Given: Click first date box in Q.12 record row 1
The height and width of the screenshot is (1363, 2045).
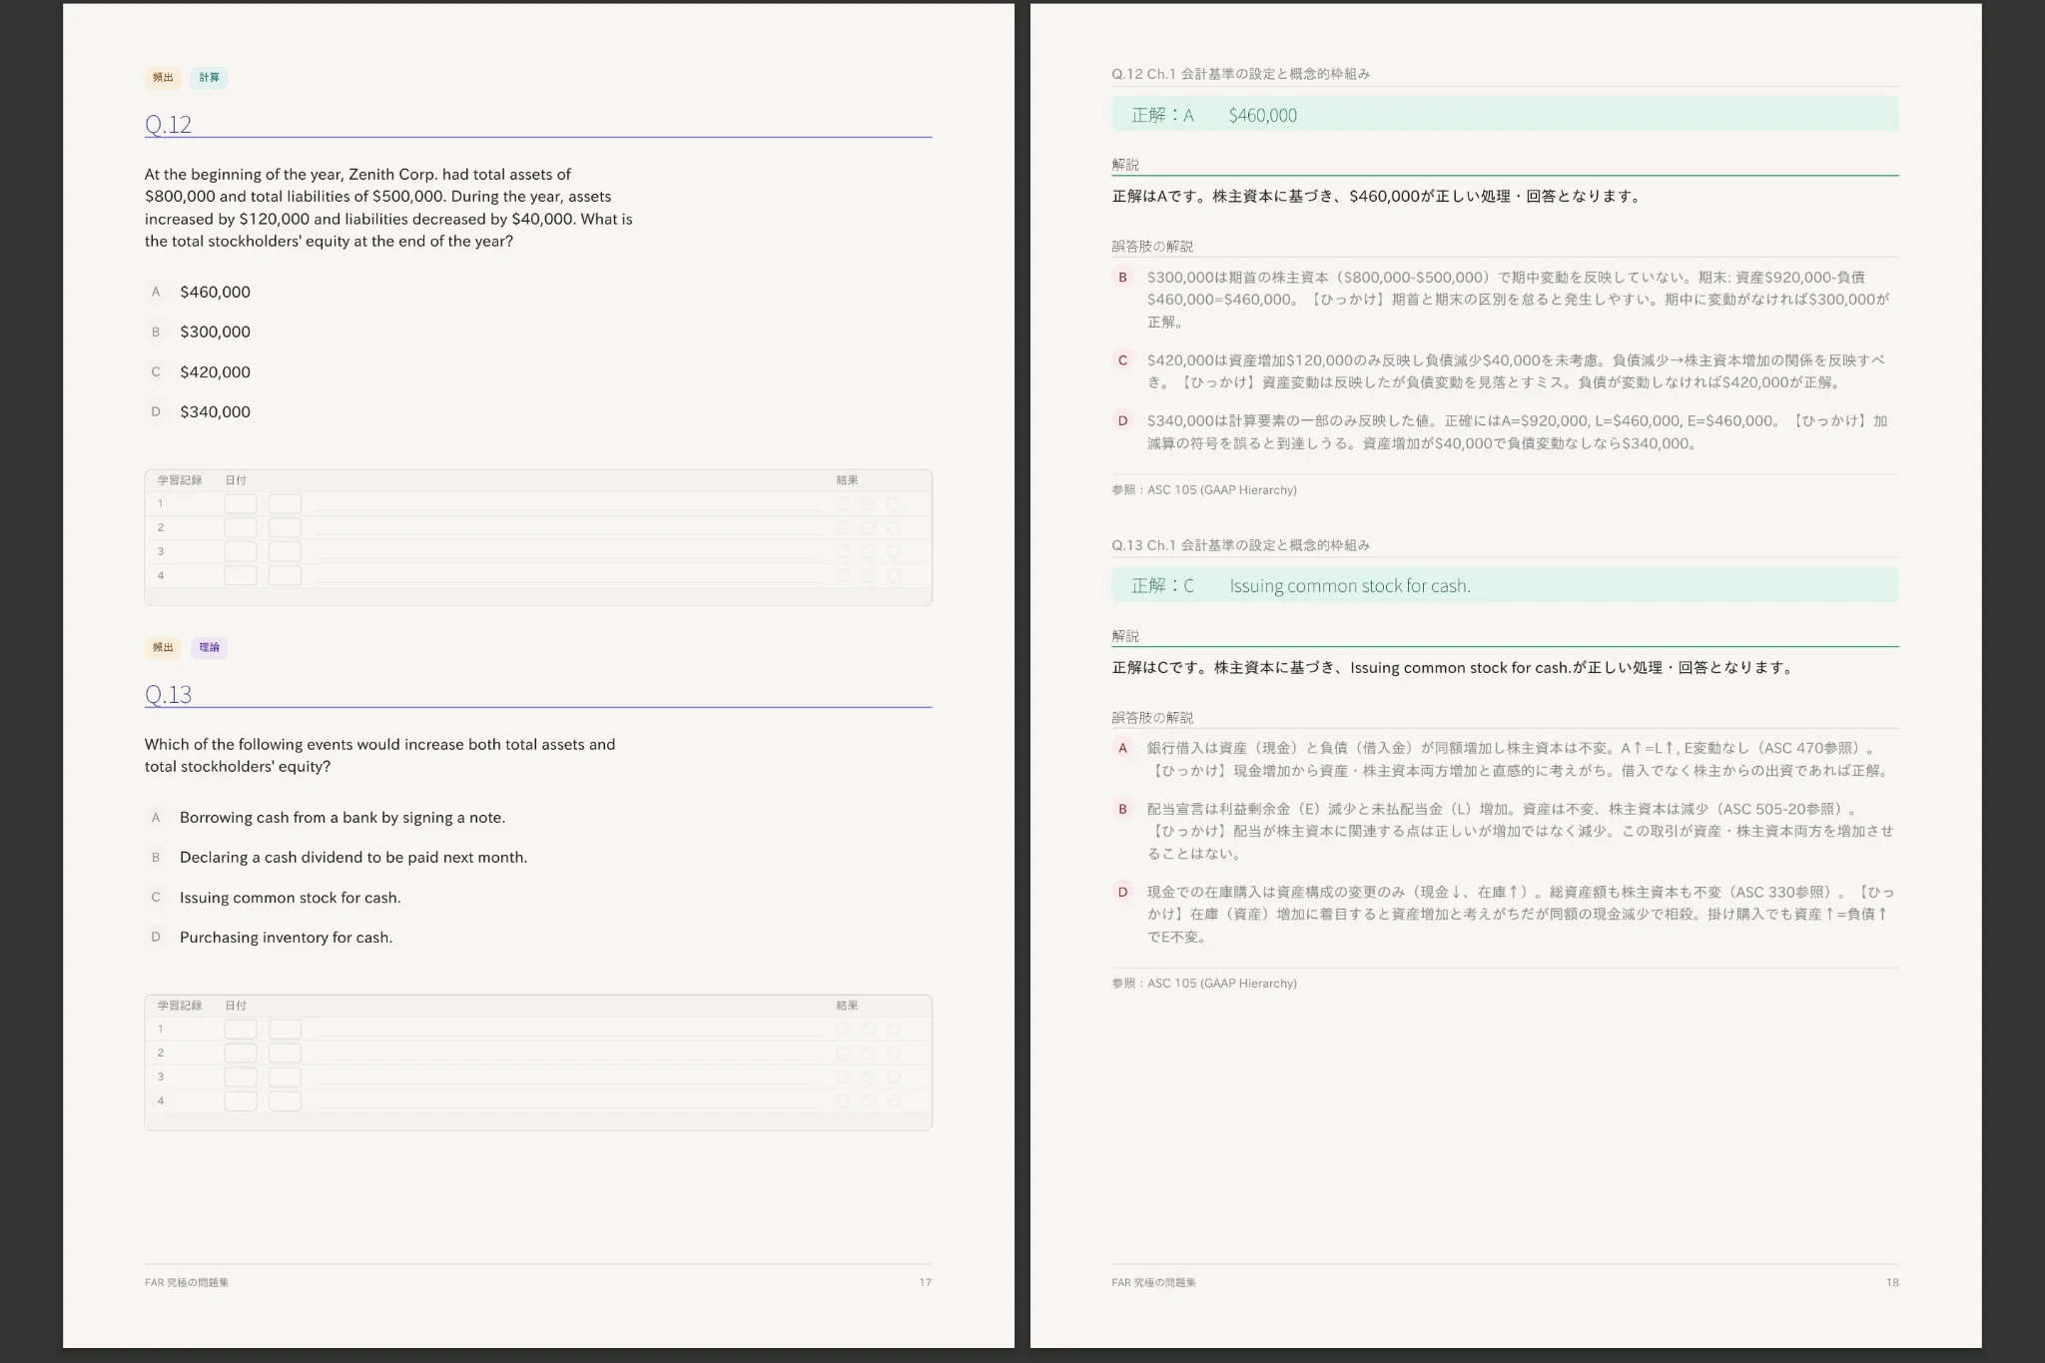Looking at the screenshot, I should 241,504.
